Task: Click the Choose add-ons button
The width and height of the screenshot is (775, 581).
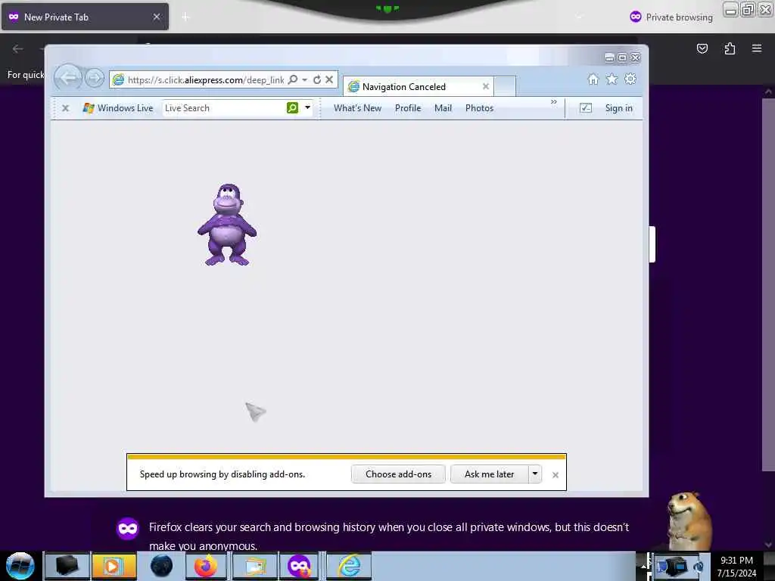Action: click(398, 474)
